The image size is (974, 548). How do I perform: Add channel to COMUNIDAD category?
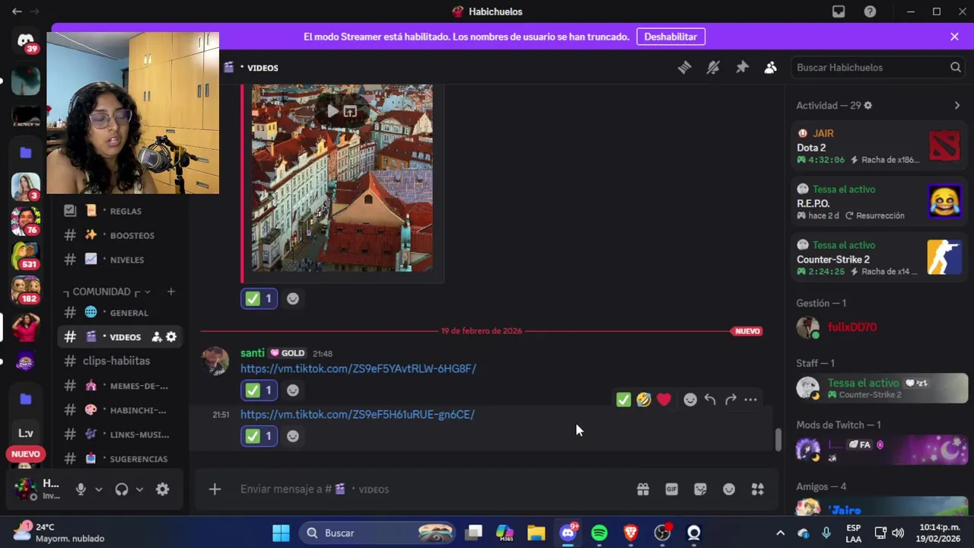pyautogui.click(x=171, y=292)
